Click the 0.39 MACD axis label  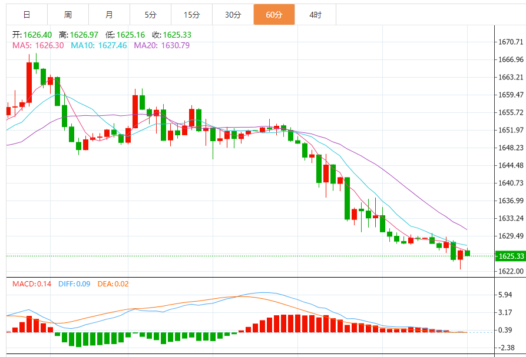pos(505,330)
